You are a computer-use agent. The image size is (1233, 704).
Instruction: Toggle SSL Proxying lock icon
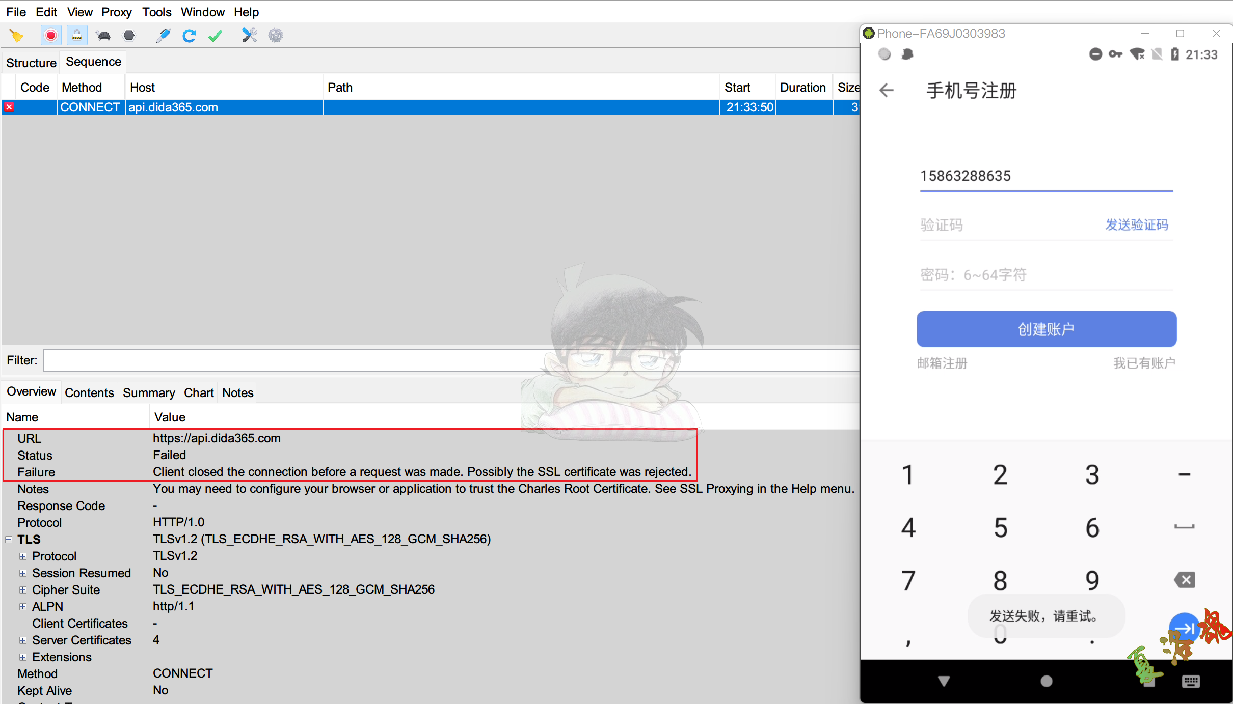pos(77,36)
